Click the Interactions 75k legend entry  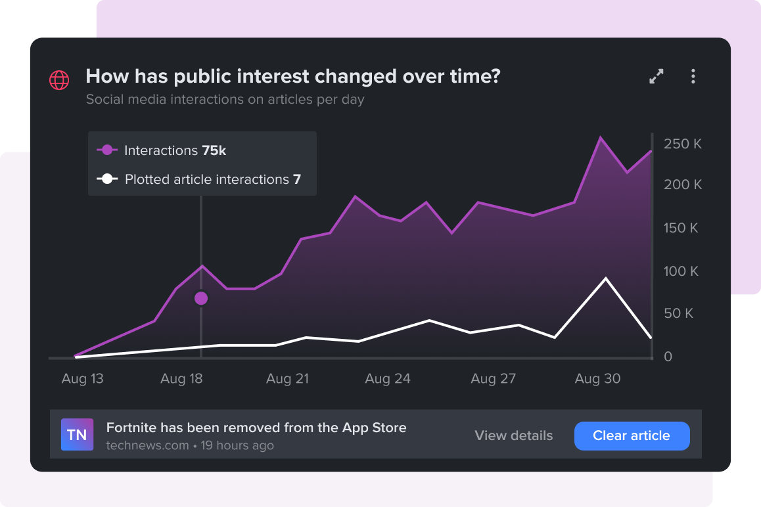(x=175, y=150)
